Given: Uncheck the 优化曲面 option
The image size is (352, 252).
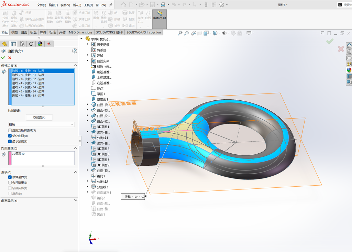Looking at the screenshot, I should (x=10, y=136).
